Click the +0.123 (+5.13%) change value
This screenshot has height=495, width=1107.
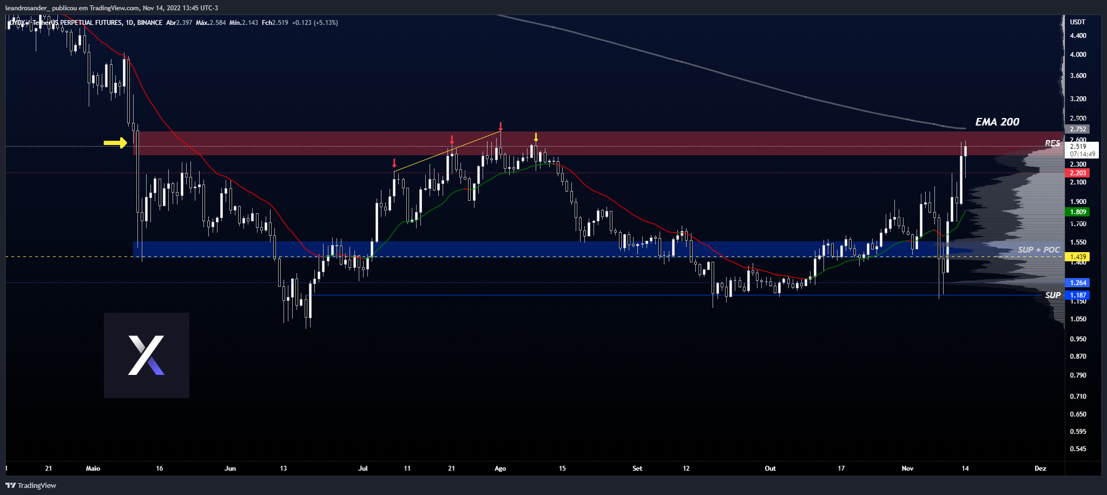click(315, 23)
